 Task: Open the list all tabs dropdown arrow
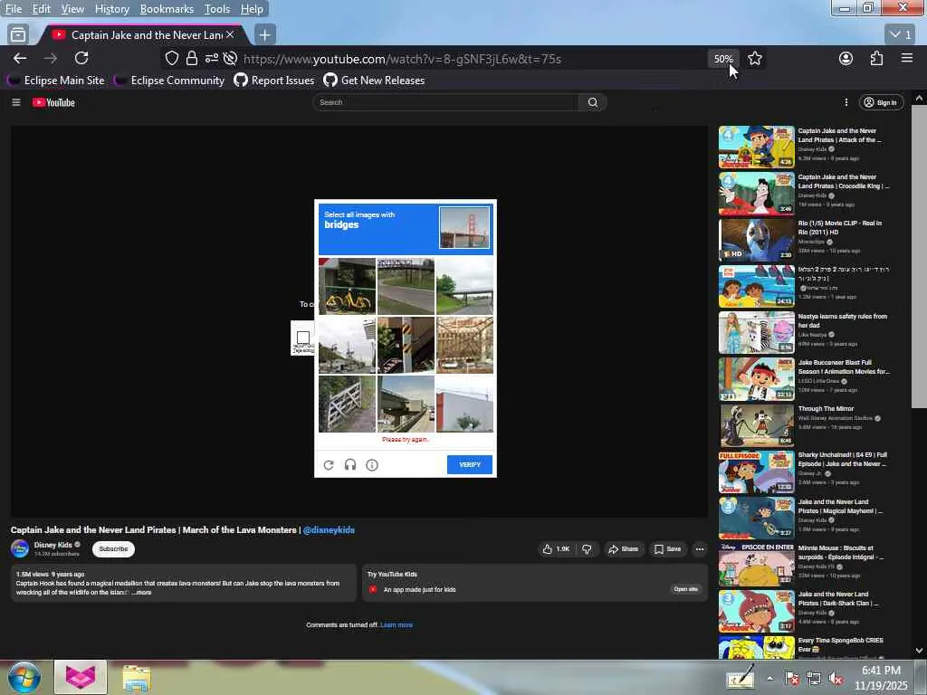(901, 34)
